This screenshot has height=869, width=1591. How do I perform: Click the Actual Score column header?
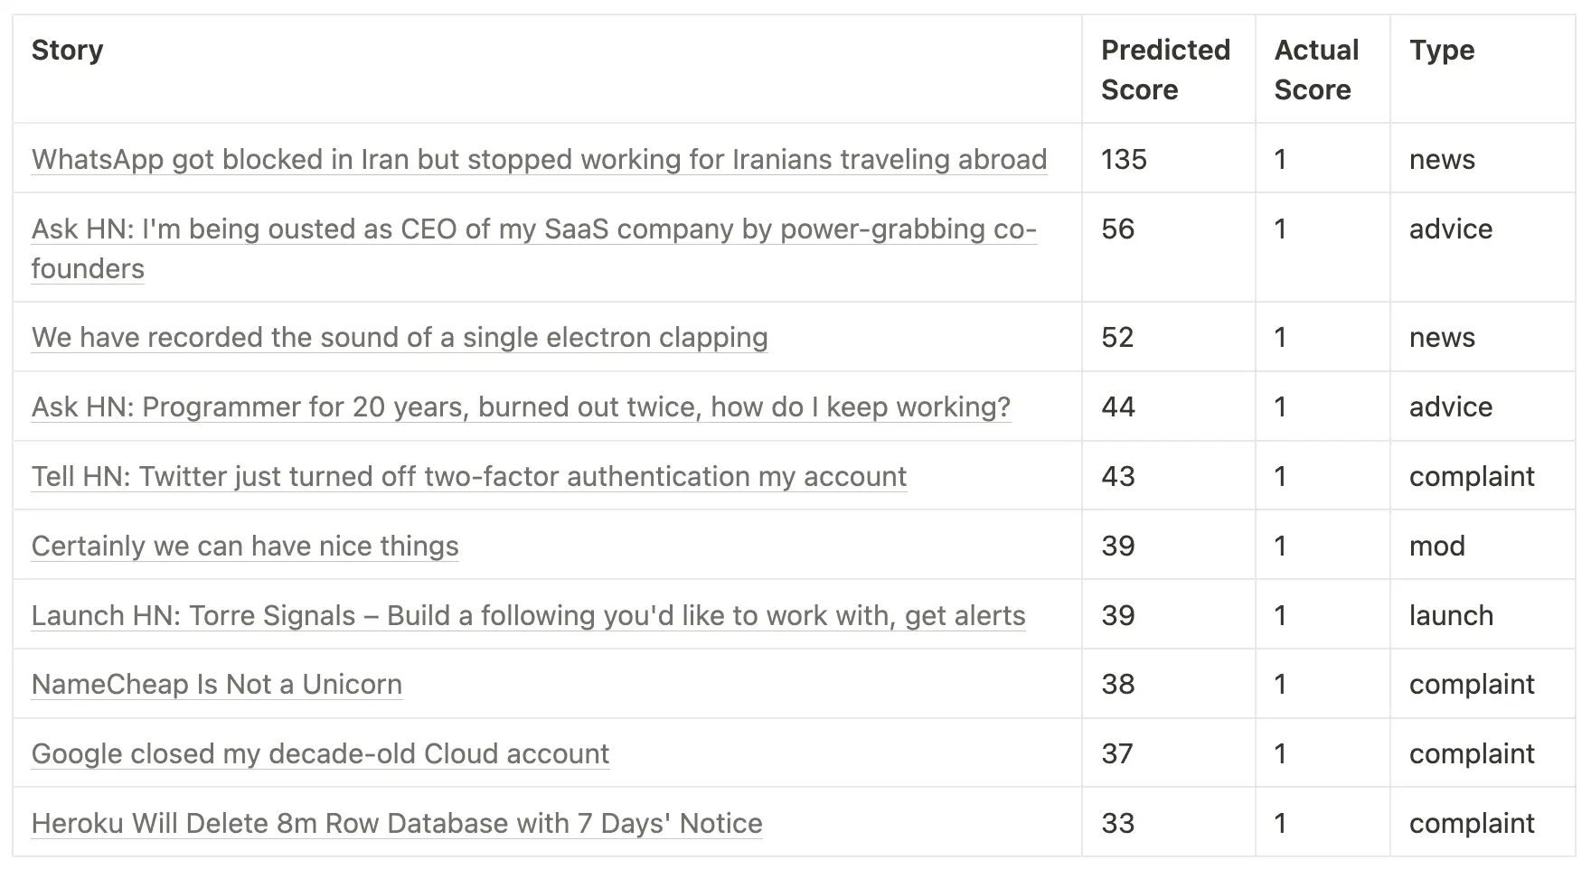point(1316,70)
